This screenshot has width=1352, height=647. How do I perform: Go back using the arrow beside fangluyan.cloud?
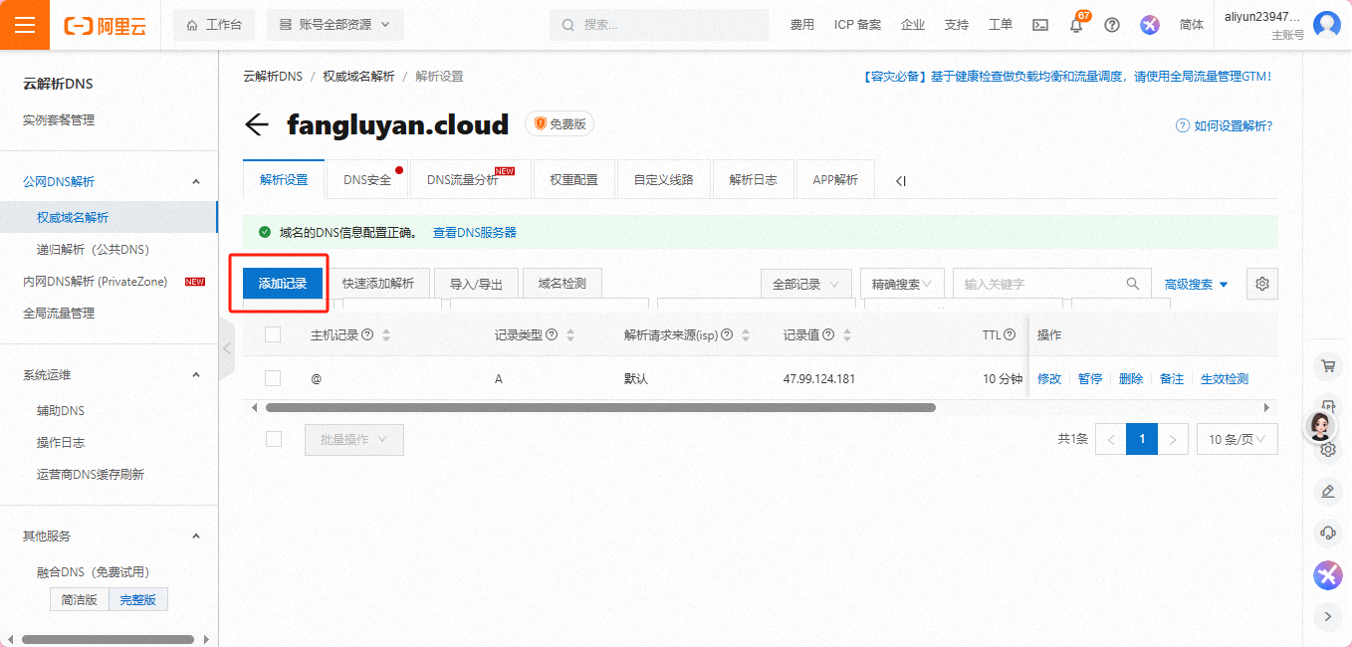tap(257, 124)
